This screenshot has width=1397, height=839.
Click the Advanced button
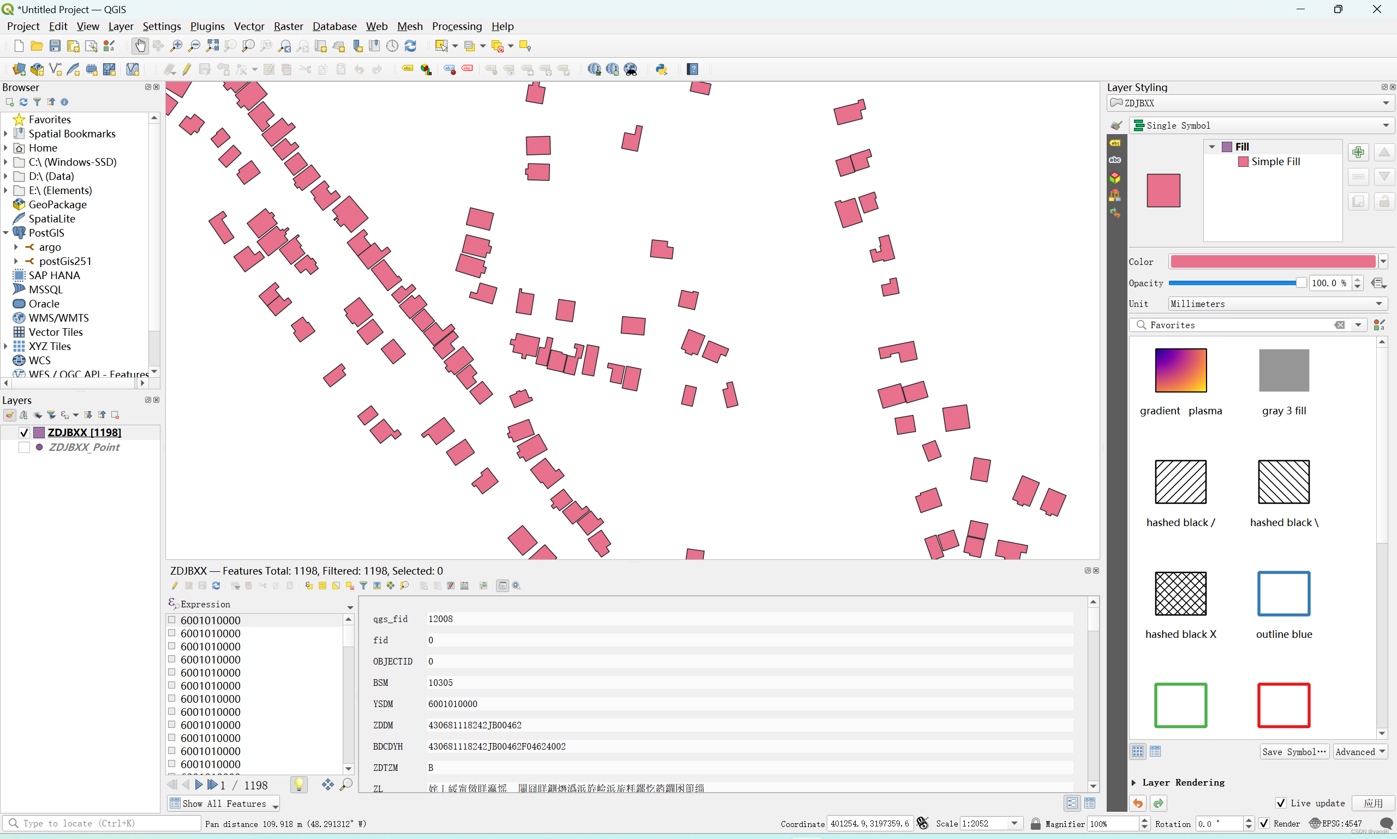pos(1360,751)
